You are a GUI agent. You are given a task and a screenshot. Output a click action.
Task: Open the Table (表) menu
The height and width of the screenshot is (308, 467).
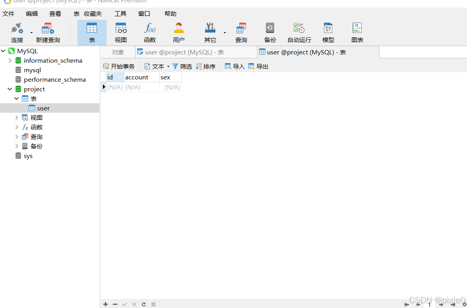[x=77, y=13]
